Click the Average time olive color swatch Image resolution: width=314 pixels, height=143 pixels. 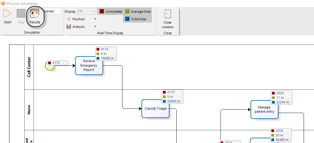(127, 12)
